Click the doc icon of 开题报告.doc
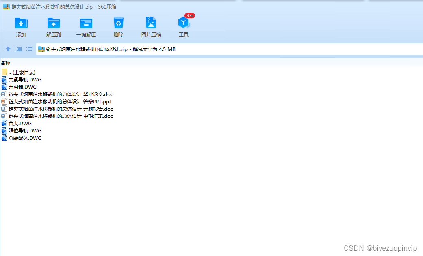423x256 pixels. (4, 109)
